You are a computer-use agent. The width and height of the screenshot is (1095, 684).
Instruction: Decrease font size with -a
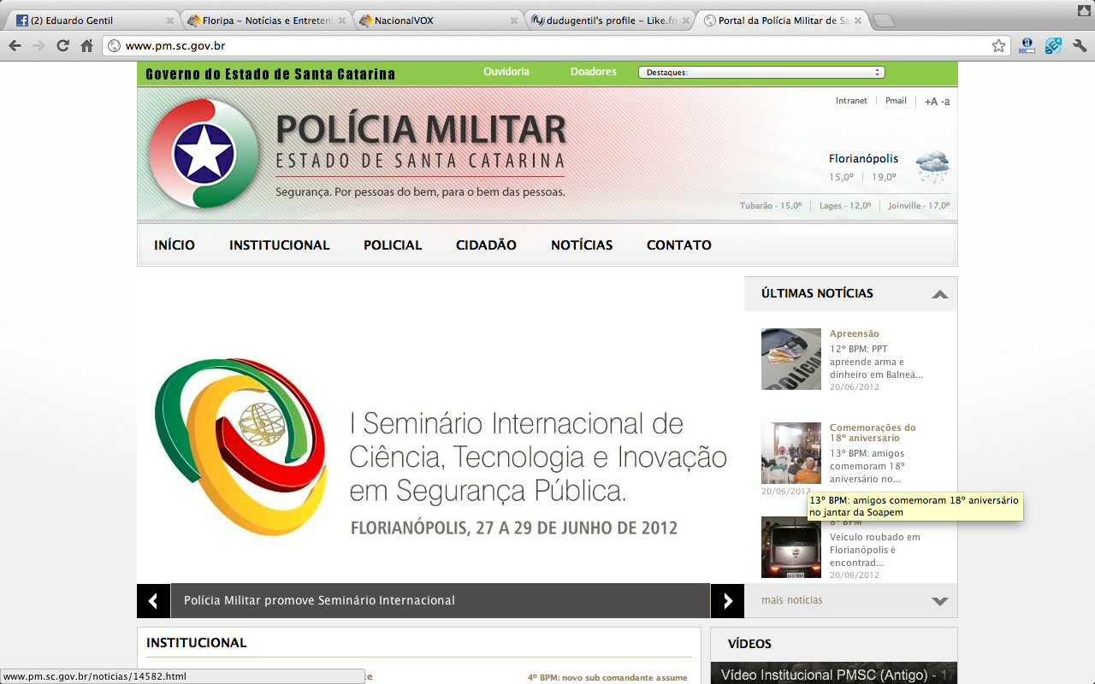945,102
